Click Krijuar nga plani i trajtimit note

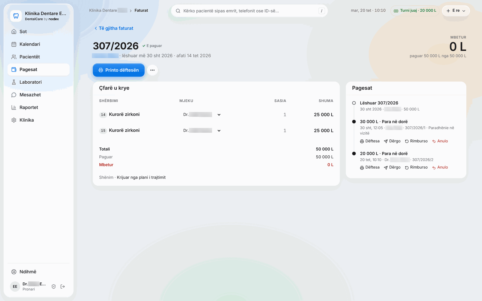pos(141,178)
